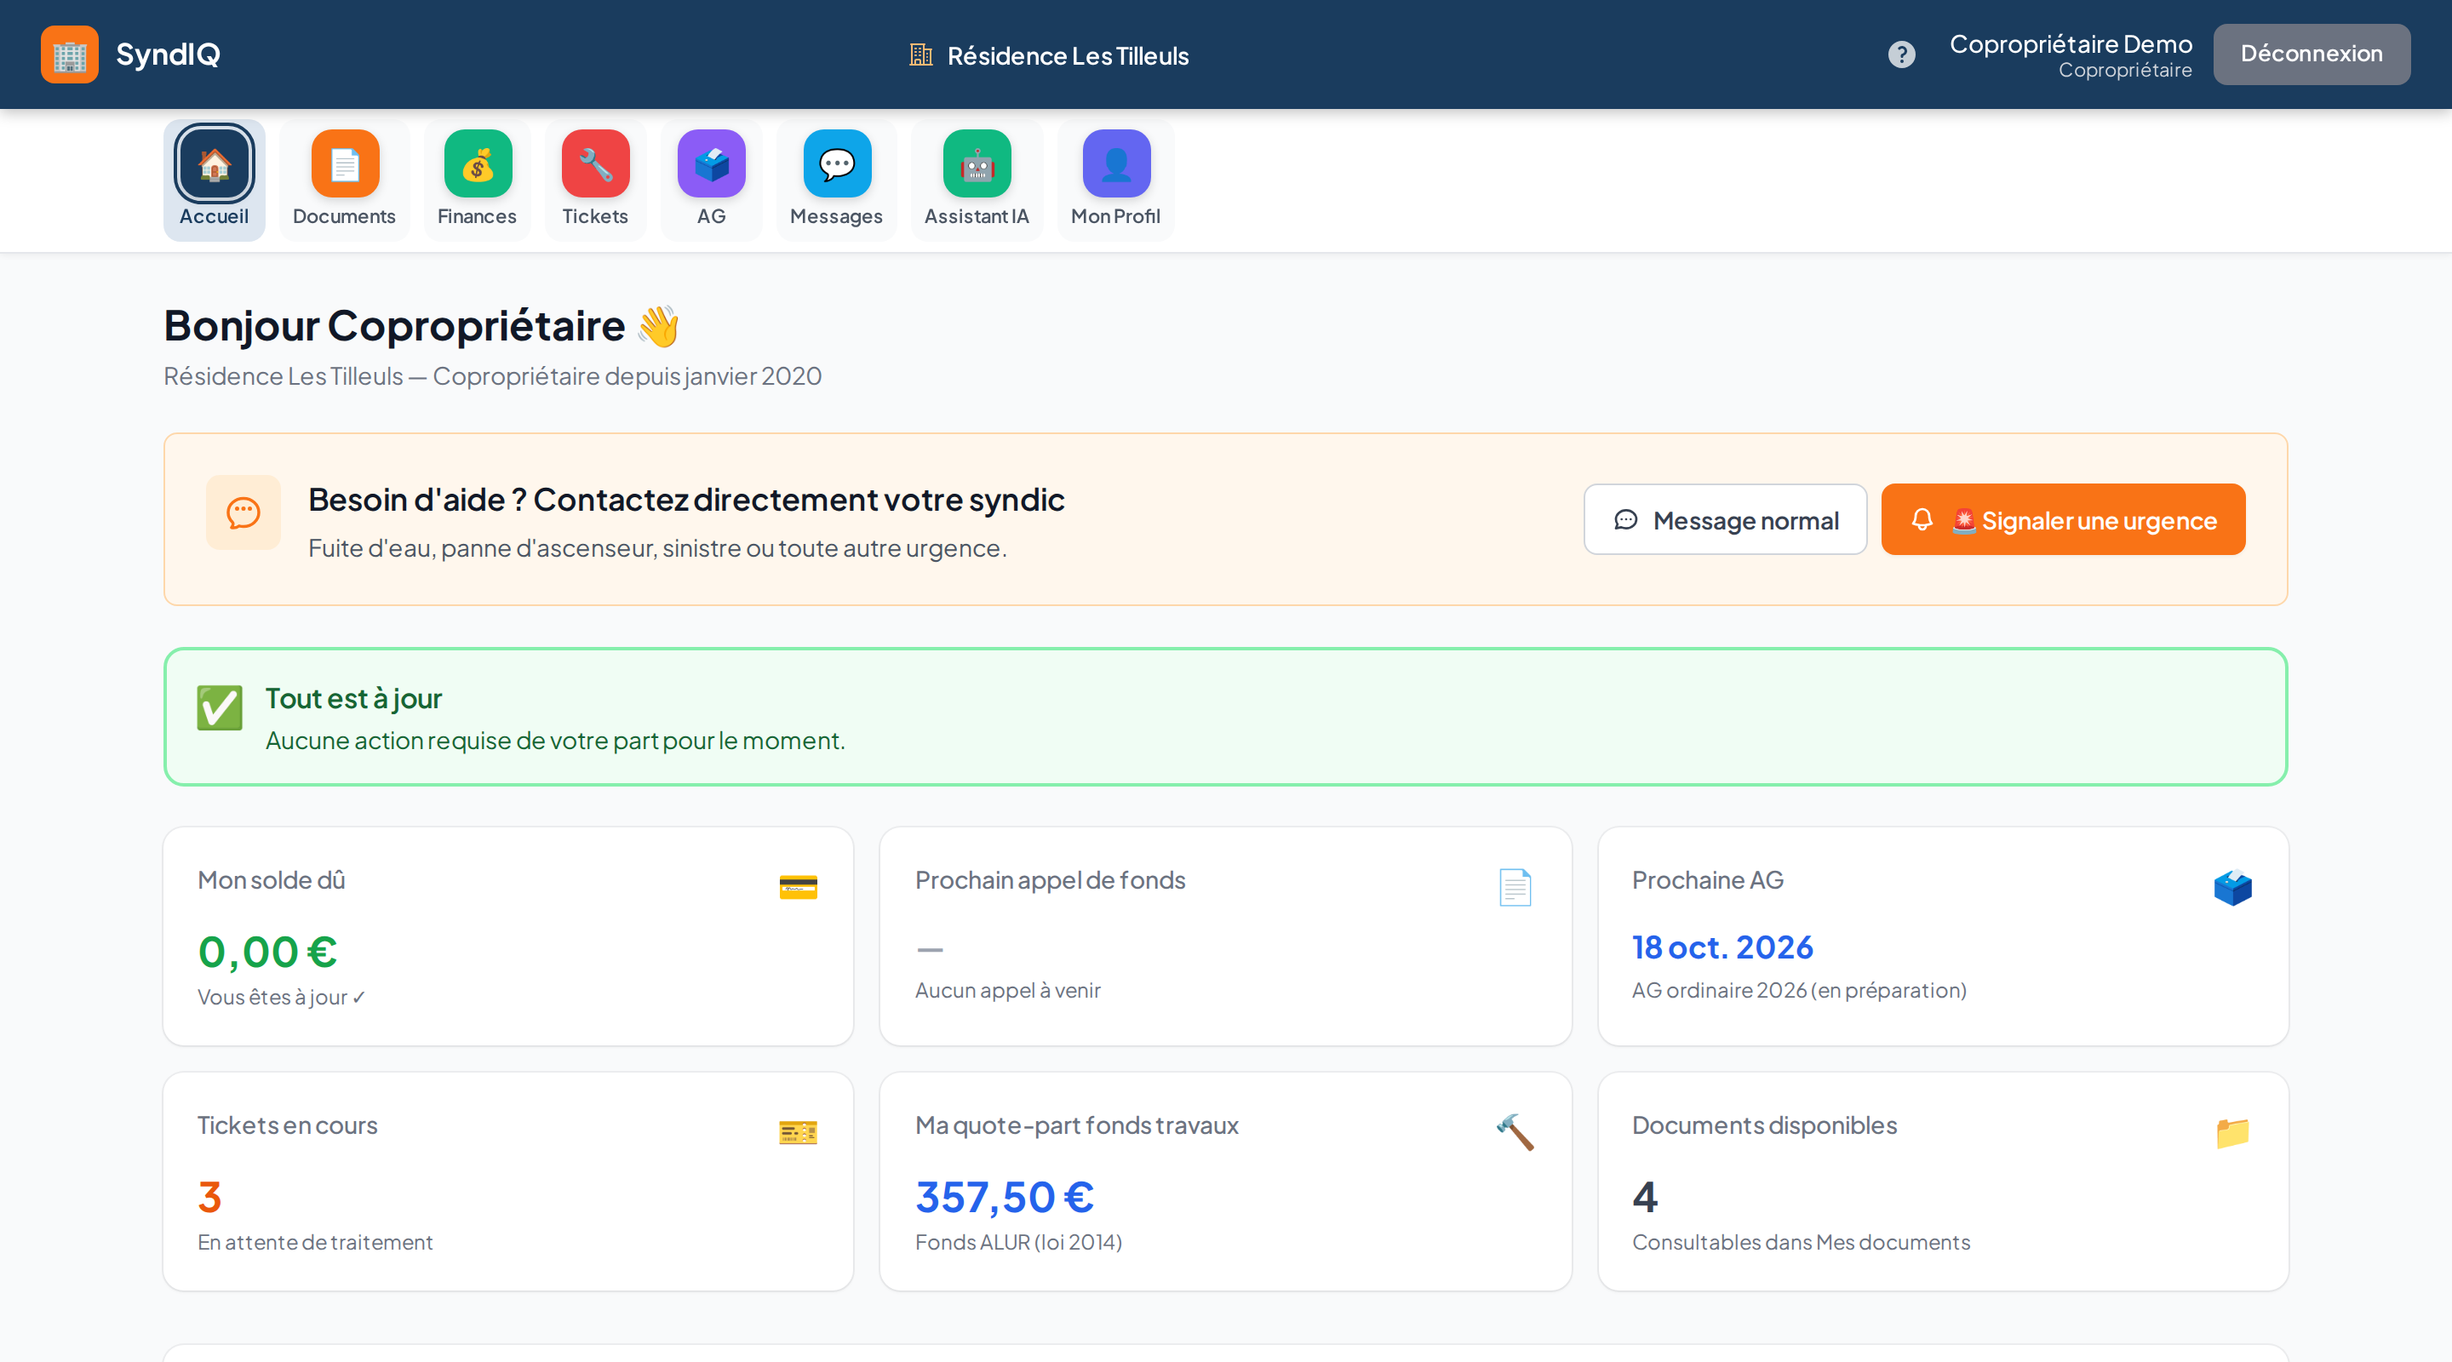
Task: Click 'En attente de traitement' text
Action: pyautogui.click(x=315, y=1243)
